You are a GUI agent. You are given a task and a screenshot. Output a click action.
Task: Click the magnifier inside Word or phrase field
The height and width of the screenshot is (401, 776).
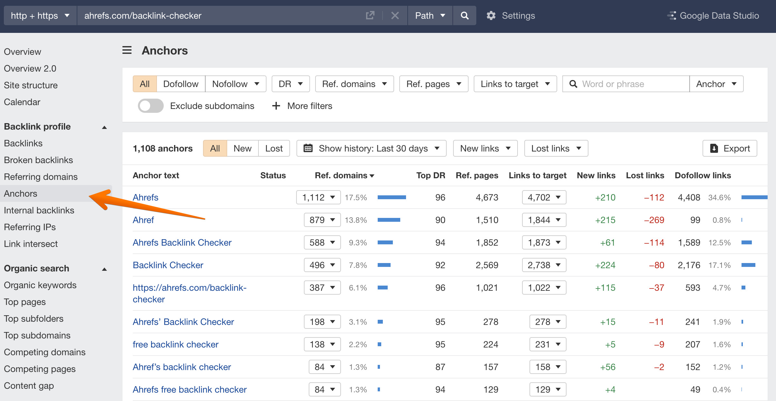[573, 84]
